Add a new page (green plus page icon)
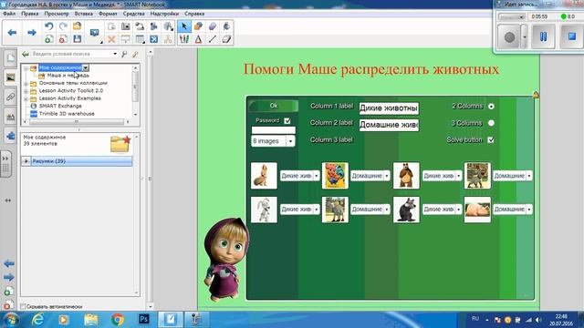Screen dimensions: 584x328 pos(48,39)
